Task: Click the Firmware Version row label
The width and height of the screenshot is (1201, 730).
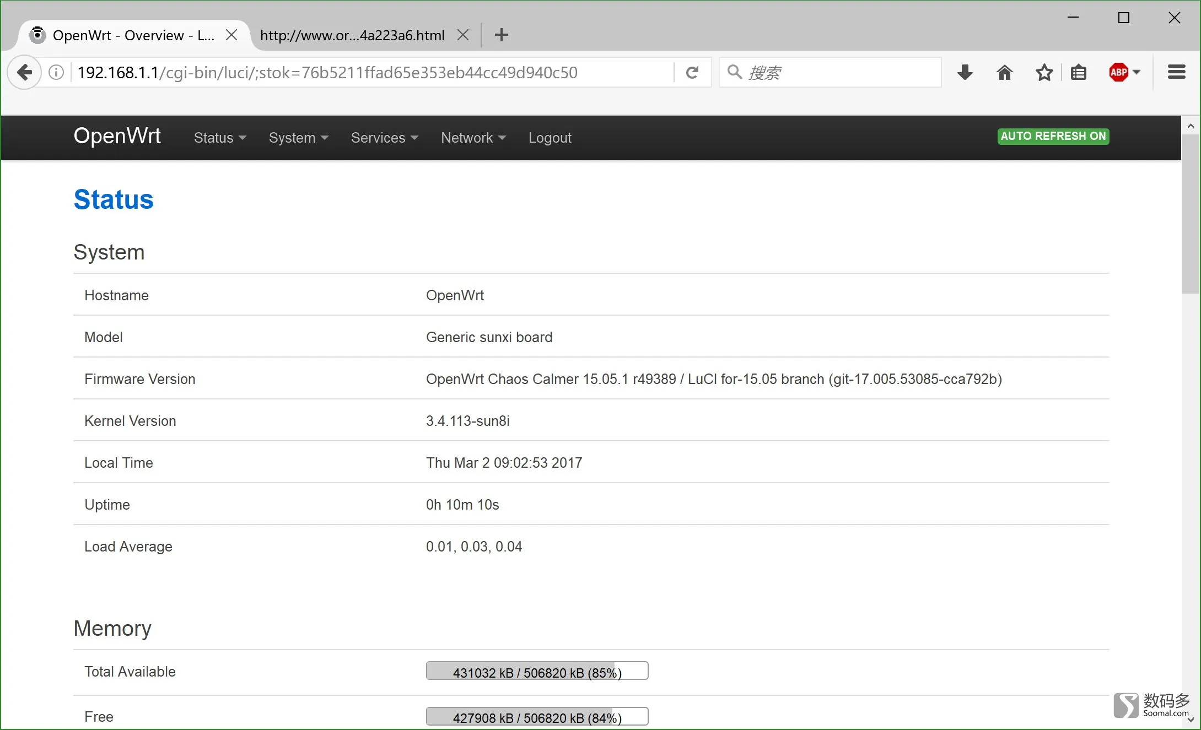Action: click(139, 379)
